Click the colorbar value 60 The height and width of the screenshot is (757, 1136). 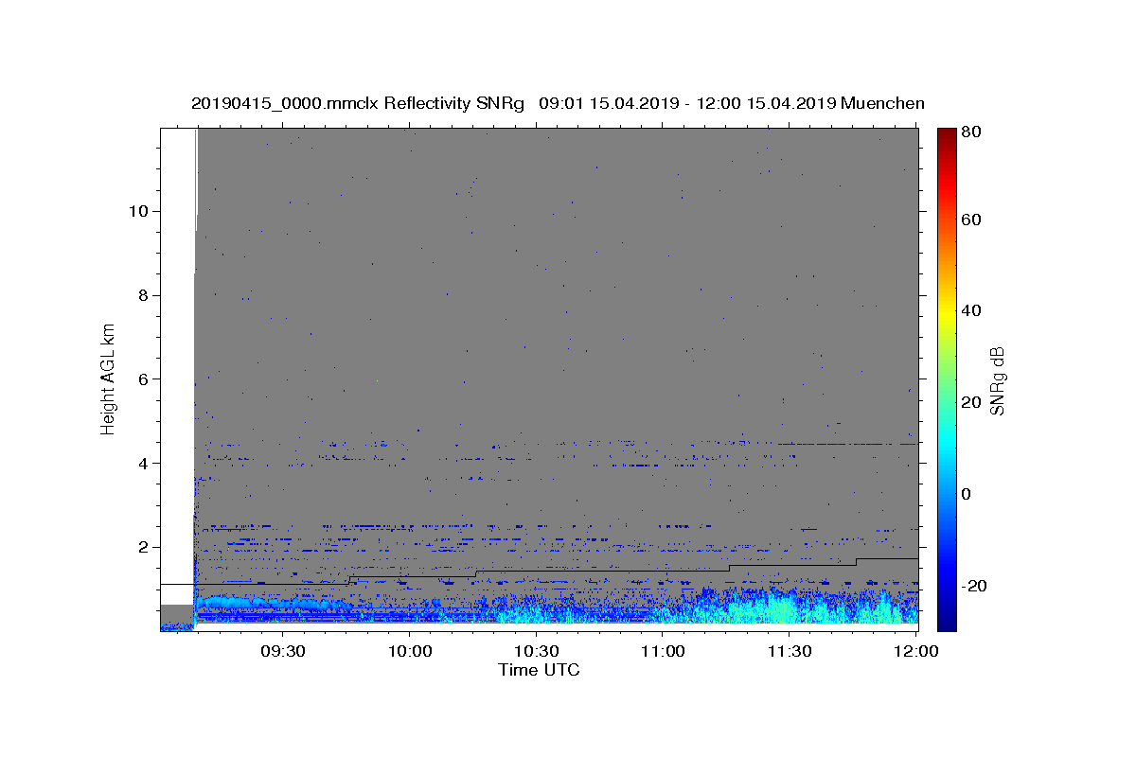[970, 220]
